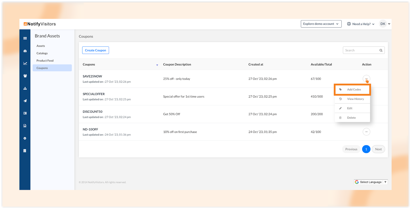
Task: Go to Product Feed in Brand Assets menu
Action: (x=45, y=61)
